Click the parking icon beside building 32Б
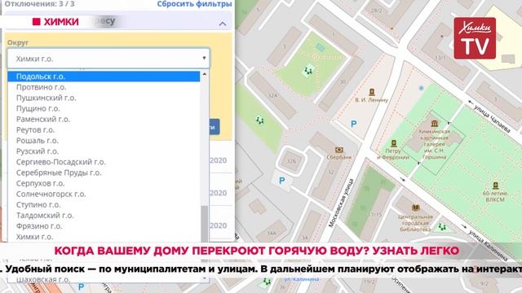This screenshot has width=522, height=293. [282, 181]
